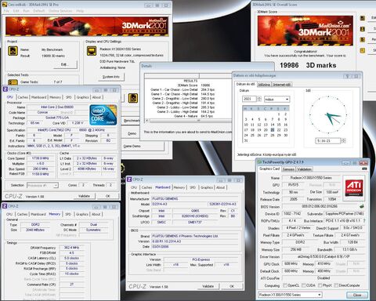Image resolution: width=376 pixels, height=301 pixels.
Task: Switch to the Internet-idő tab in date dialog
Action: point(282,85)
